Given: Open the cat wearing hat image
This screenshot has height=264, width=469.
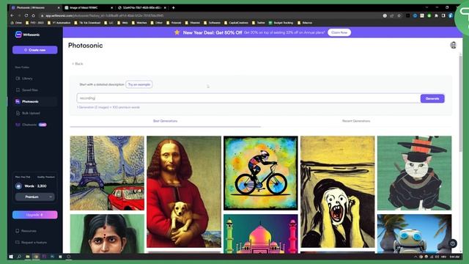Looking at the screenshot, I should click(414, 173).
